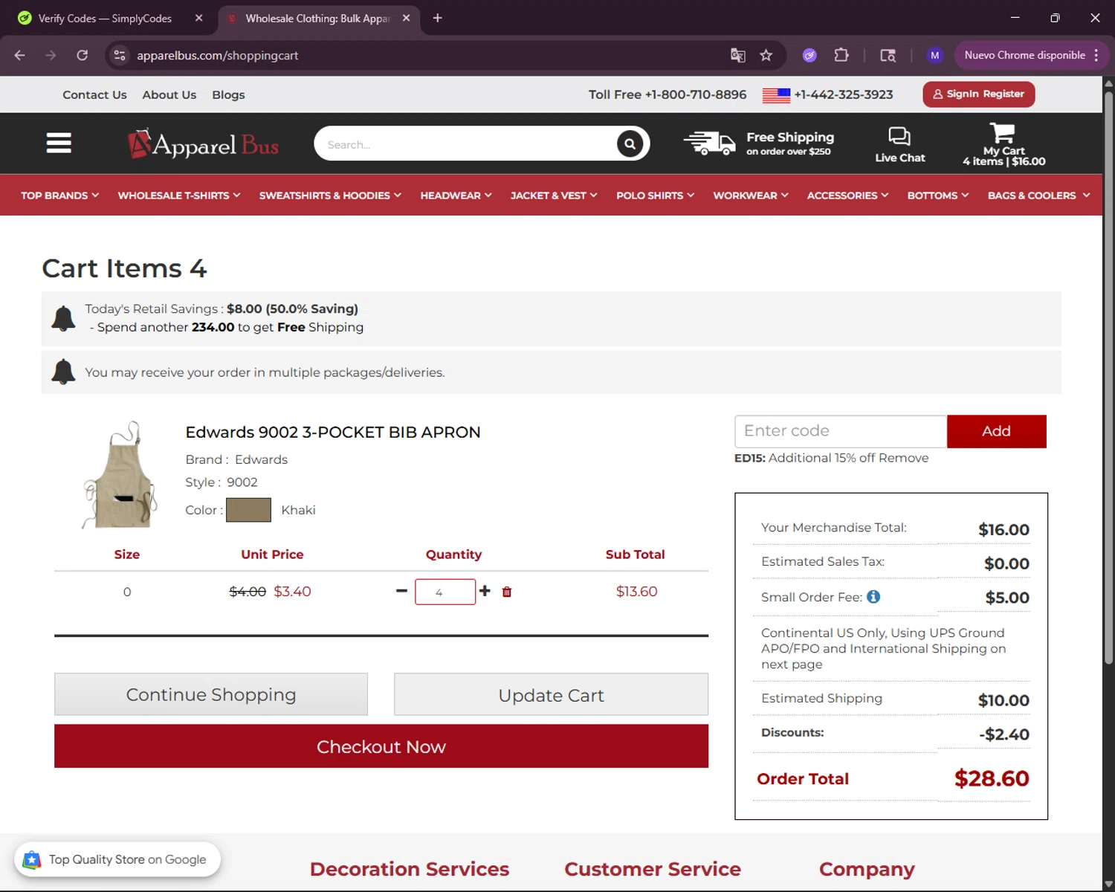Close the Verify Codes SimplyCodes tab

(198, 18)
